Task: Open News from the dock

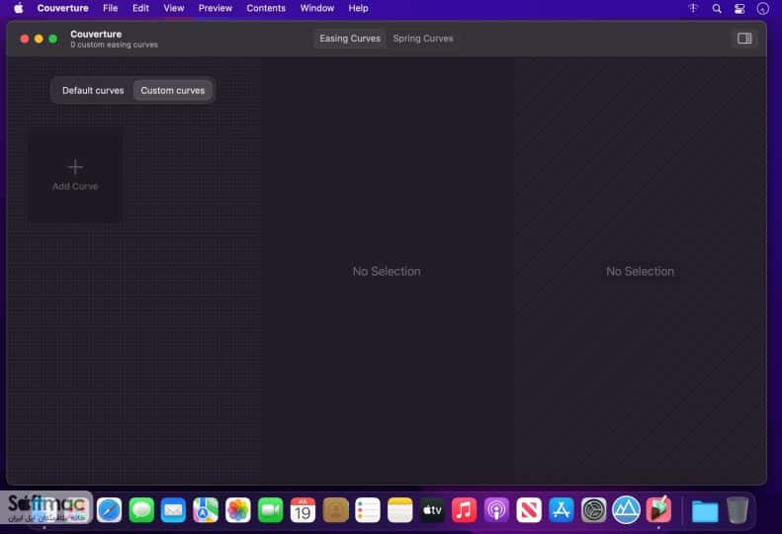Action: tap(529, 510)
